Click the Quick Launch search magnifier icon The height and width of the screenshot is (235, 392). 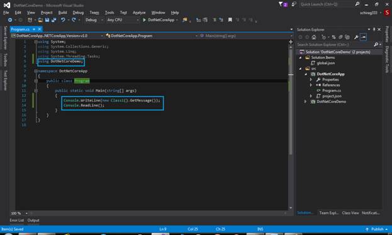coord(357,4)
